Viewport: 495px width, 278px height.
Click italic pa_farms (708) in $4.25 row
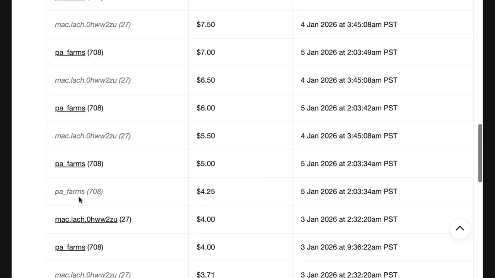click(x=79, y=192)
